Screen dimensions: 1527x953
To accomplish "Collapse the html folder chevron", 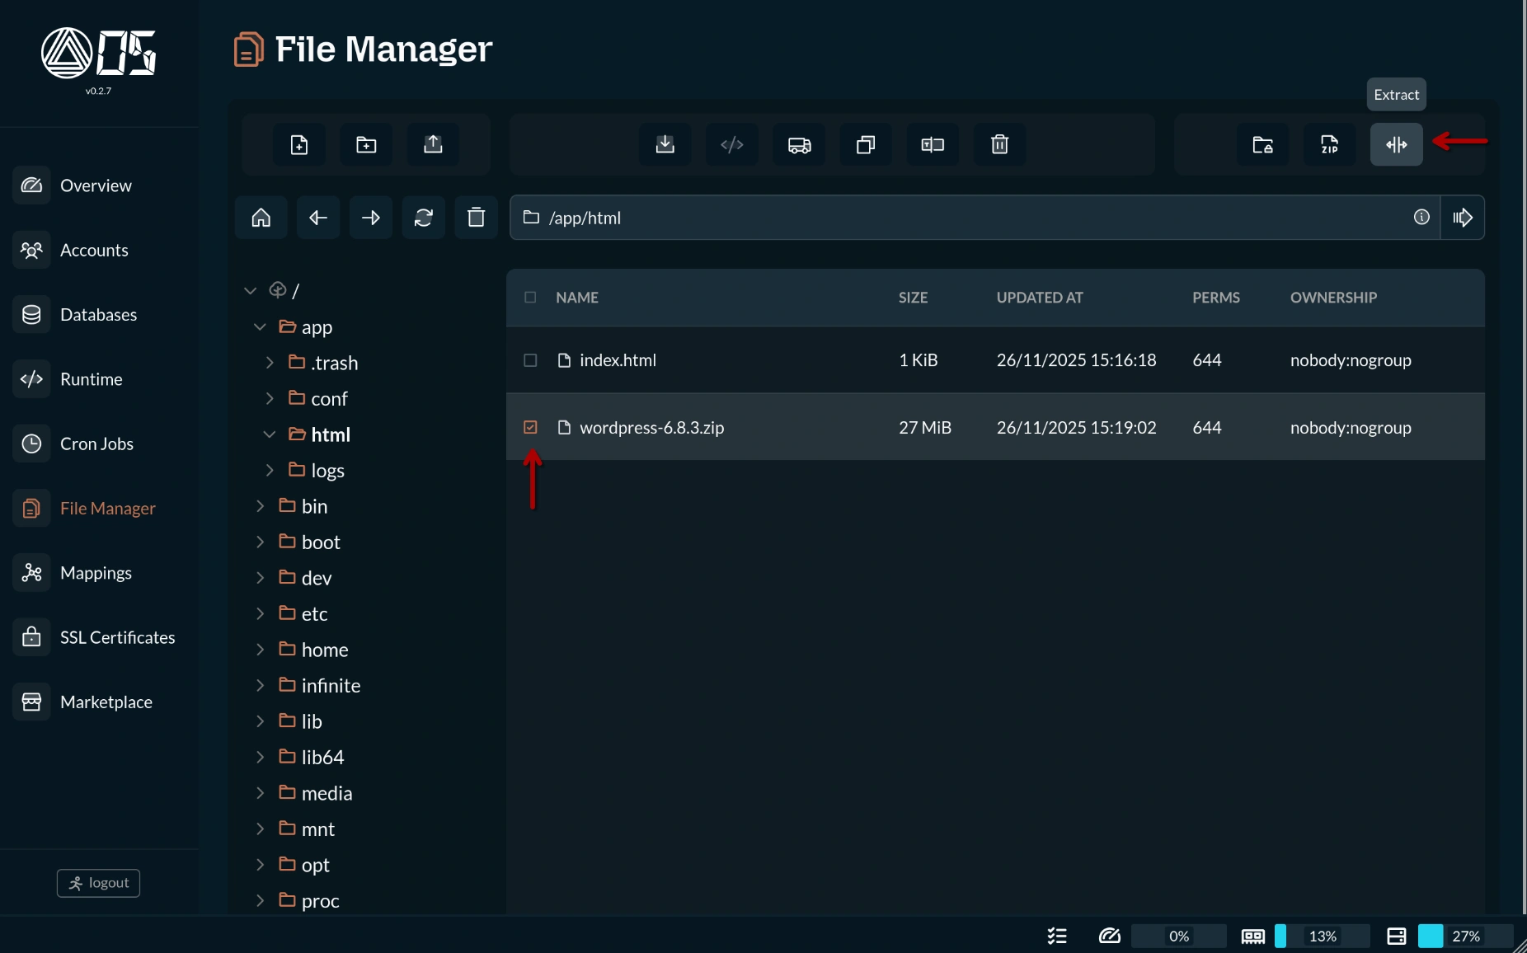I will pos(270,434).
